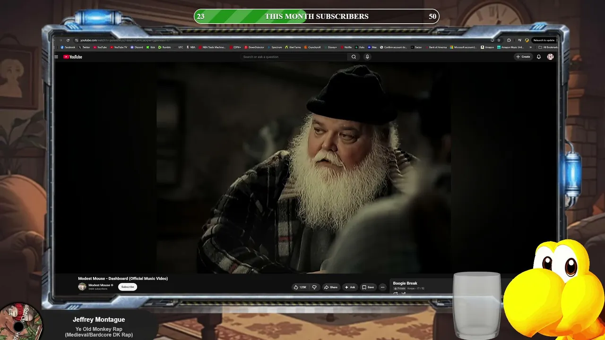Open the Rumble bookmark
The width and height of the screenshot is (605, 340).
tap(164, 47)
